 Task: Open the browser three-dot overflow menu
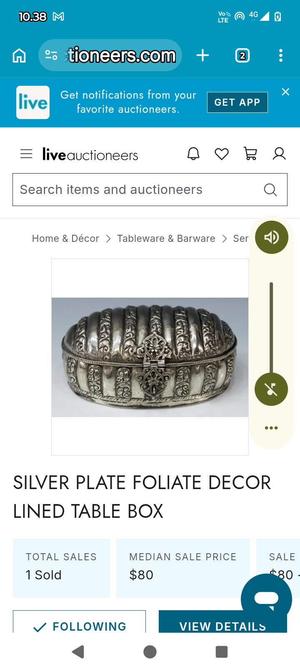point(281,55)
